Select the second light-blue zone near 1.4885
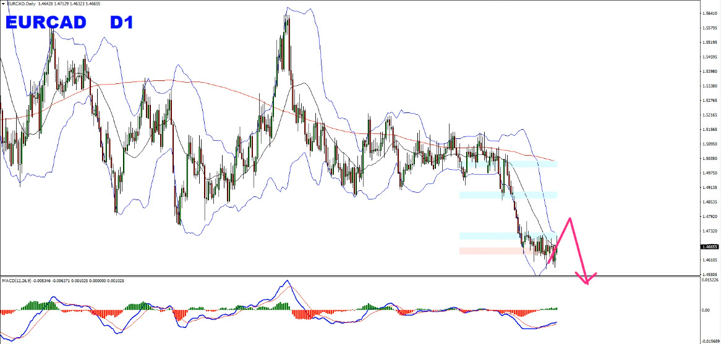The width and height of the screenshot is (721, 344). [x=508, y=195]
